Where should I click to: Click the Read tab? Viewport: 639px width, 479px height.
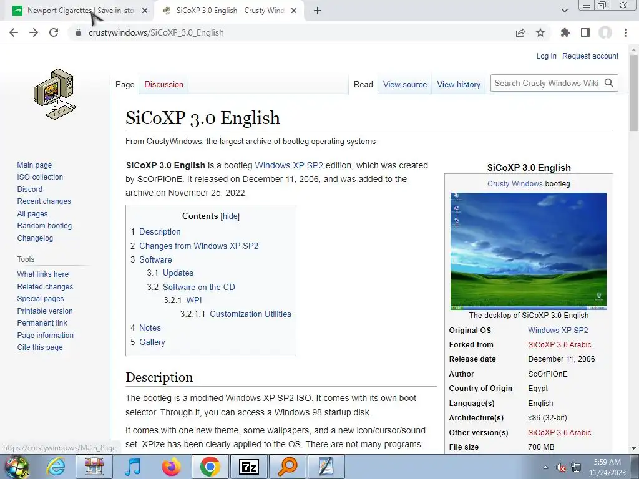(x=363, y=84)
